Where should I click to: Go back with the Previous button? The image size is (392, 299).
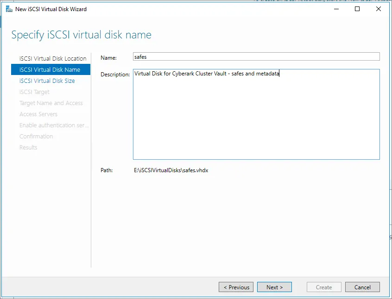(236, 287)
